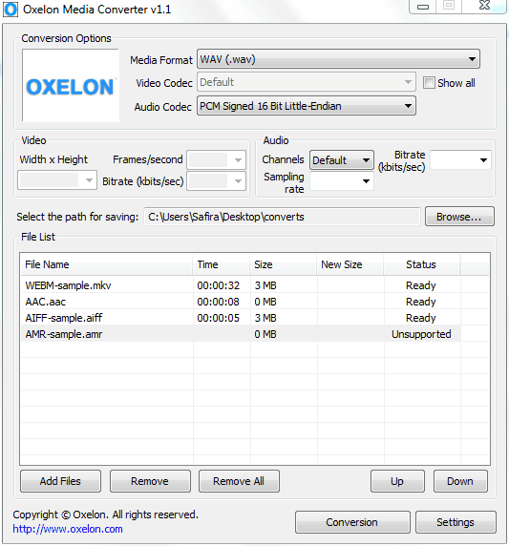Image resolution: width=509 pixels, height=546 pixels.
Task: Click Ready status of WEBM-sample.mkv
Action: pos(421,285)
